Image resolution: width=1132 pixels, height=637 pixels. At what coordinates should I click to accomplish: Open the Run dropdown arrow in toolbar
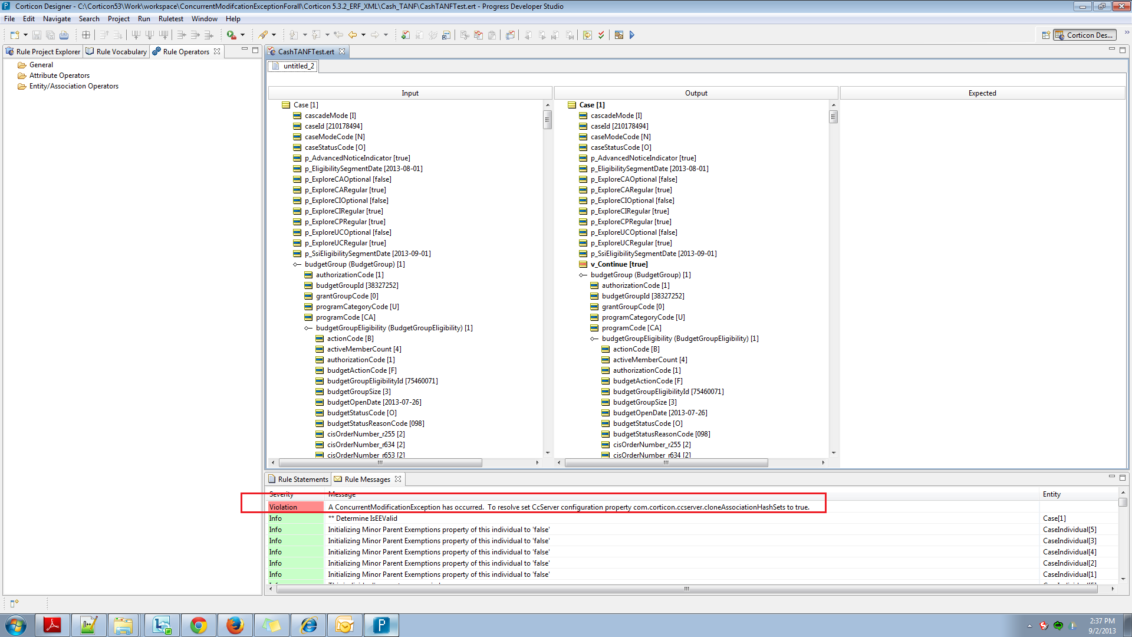pos(242,35)
